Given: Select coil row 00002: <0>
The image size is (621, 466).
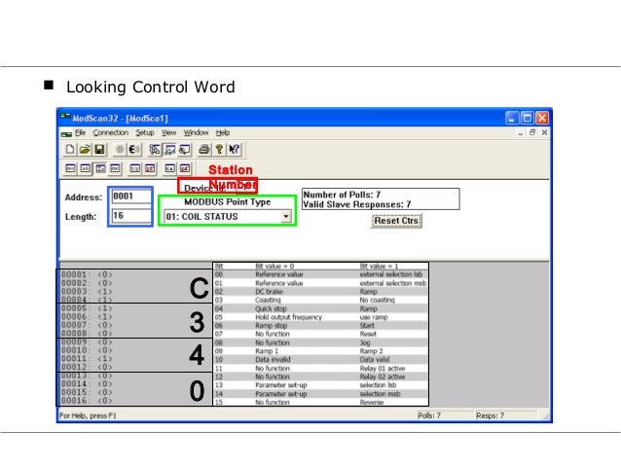Looking at the screenshot, I should [x=88, y=283].
